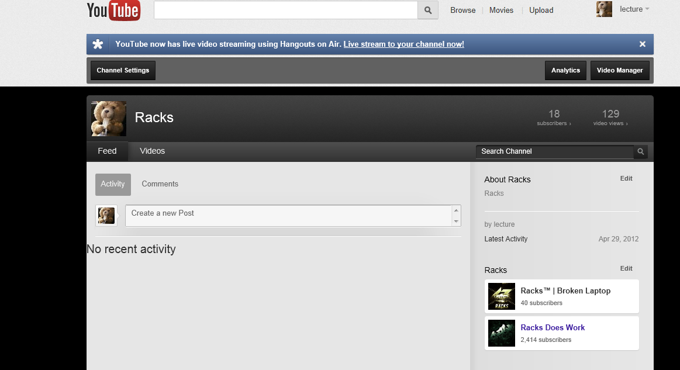This screenshot has width=680, height=370.
Task: Edit the About Racks section
Action: click(x=626, y=178)
